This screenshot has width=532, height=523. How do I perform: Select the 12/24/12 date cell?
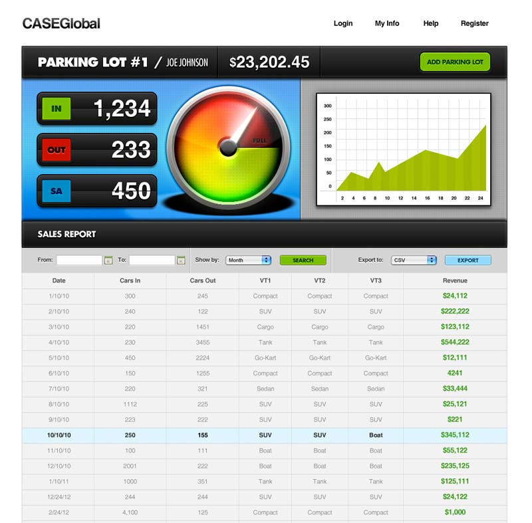click(59, 497)
